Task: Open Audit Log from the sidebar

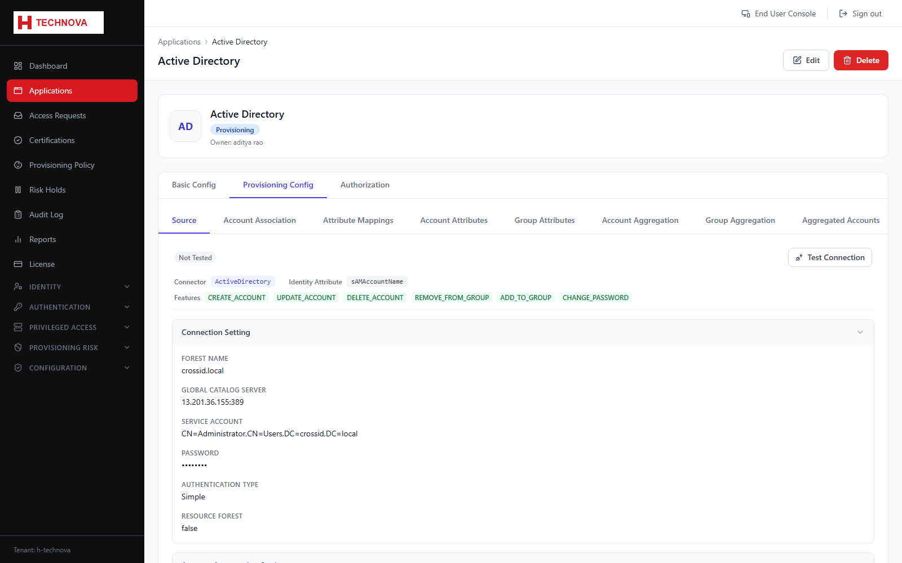Action: pos(72,215)
